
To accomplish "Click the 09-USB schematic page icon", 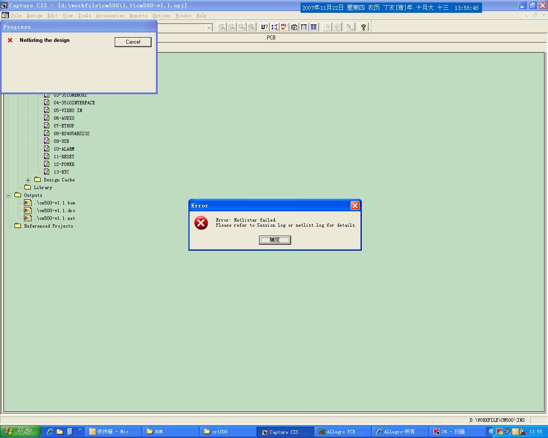I will pos(47,141).
